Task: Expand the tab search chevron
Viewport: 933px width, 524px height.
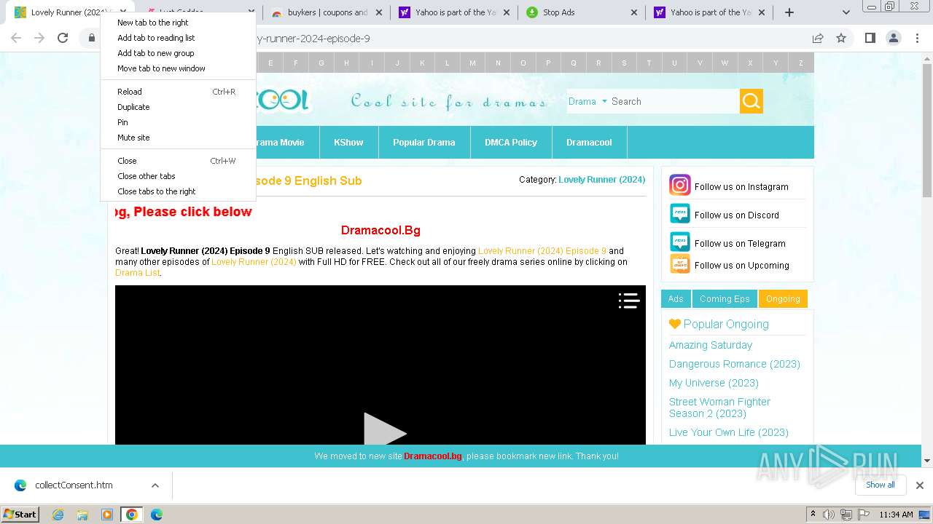Action: [846, 12]
